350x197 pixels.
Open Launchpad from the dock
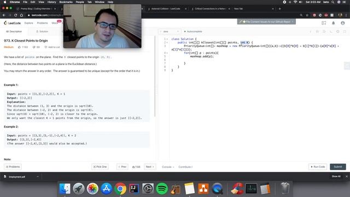coord(79,189)
